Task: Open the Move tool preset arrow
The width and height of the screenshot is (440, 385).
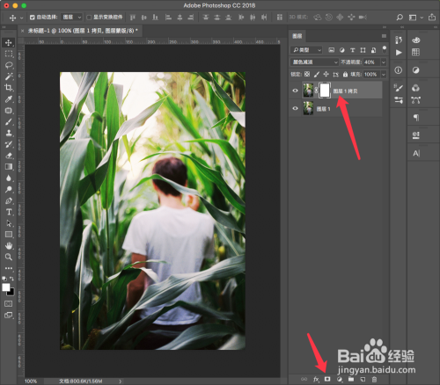Action: (21, 18)
